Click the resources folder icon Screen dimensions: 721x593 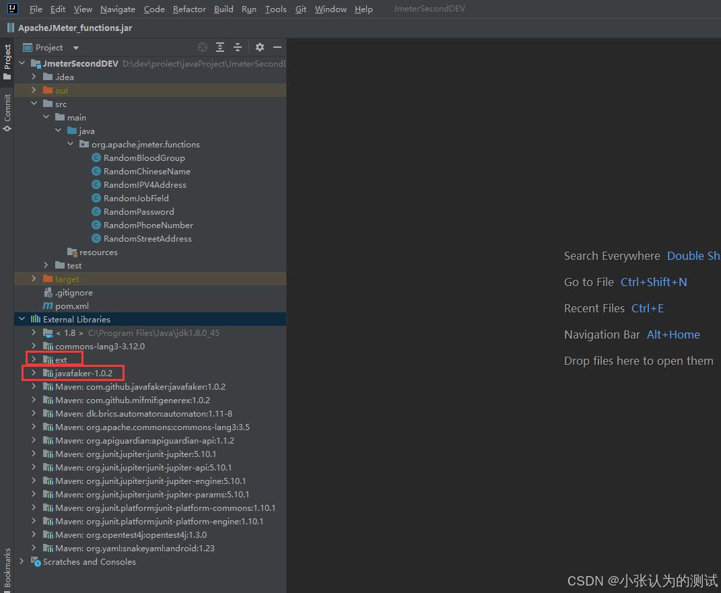click(x=72, y=252)
